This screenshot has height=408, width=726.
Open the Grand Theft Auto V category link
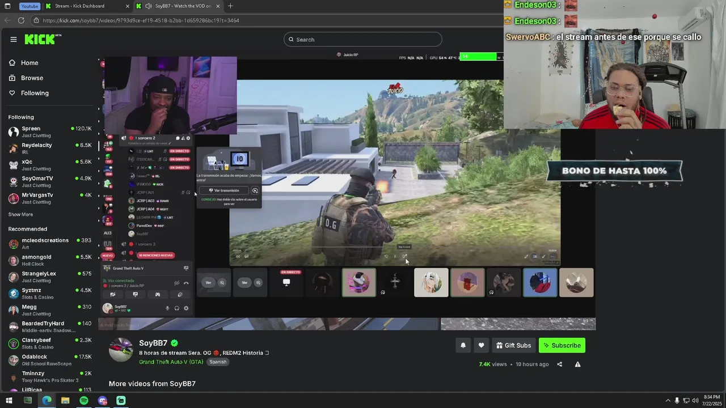[171, 362]
